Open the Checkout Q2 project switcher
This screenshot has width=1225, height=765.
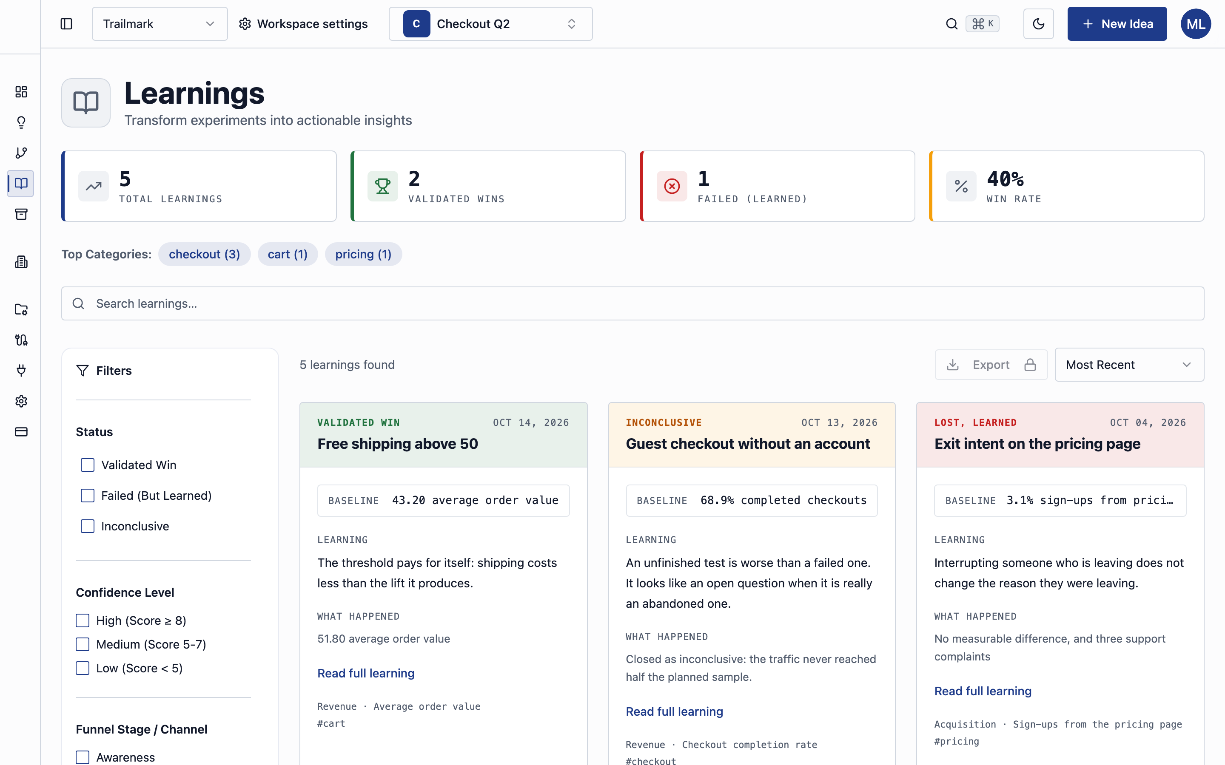490,24
